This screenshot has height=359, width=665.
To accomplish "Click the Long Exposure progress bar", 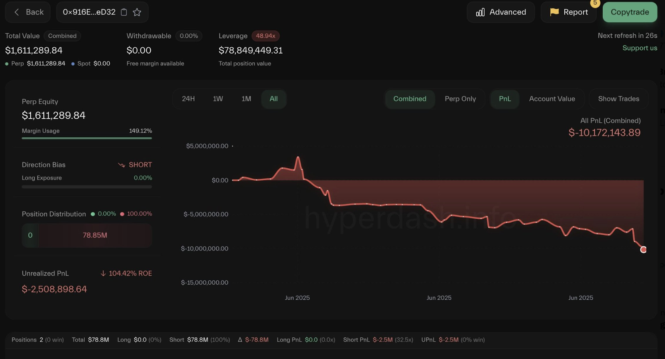I will (87, 187).
